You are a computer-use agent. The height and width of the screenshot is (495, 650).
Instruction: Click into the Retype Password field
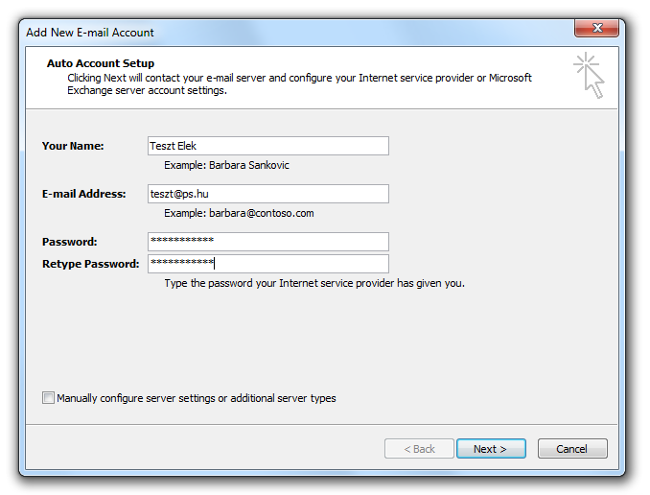[x=268, y=264]
